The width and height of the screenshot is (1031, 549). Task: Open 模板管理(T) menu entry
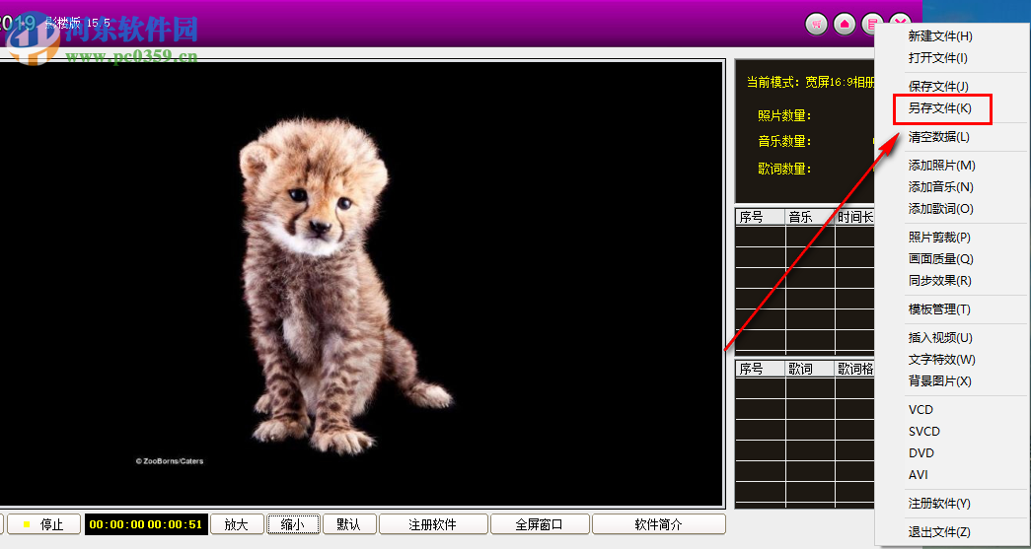pos(939,309)
